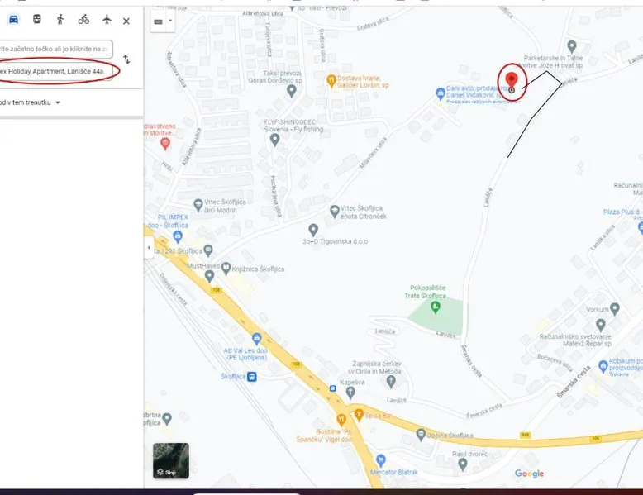Click the Holiday Apartment destination field
The image size is (643, 495).
click(55, 72)
